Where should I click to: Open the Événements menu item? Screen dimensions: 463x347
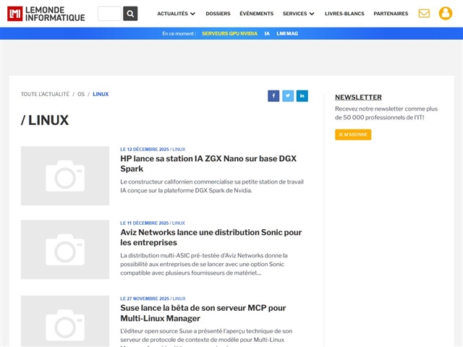click(256, 14)
